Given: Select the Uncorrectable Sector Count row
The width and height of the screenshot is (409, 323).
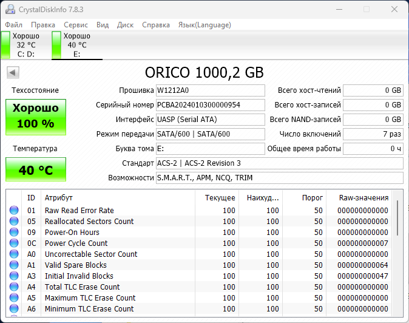Looking at the screenshot, I should pyautogui.click(x=91, y=254).
